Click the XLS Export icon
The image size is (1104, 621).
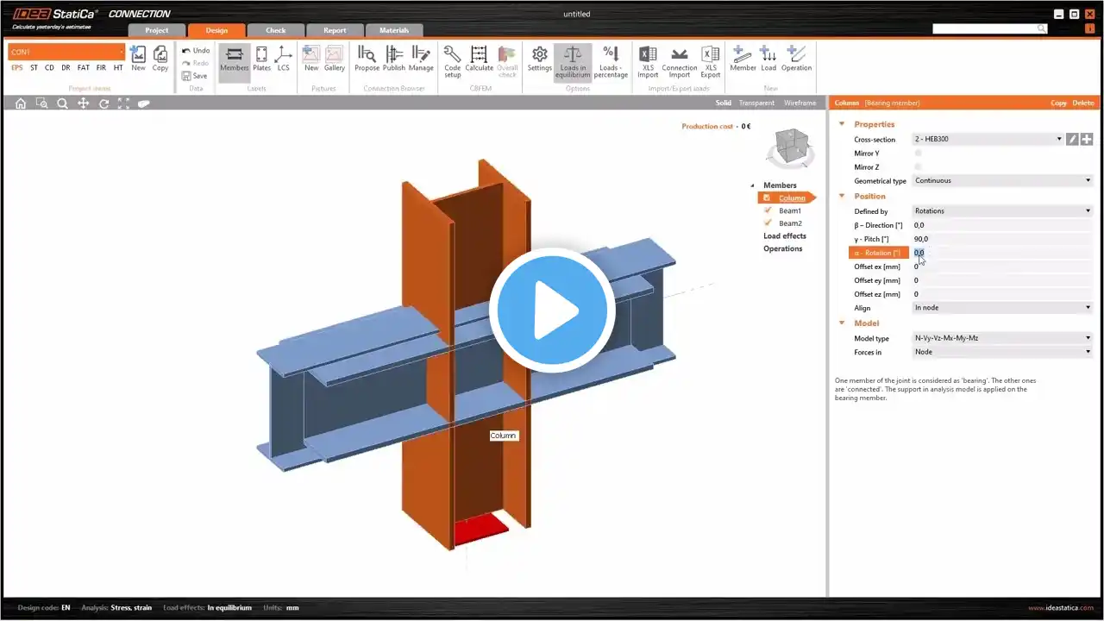[x=711, y=61]
